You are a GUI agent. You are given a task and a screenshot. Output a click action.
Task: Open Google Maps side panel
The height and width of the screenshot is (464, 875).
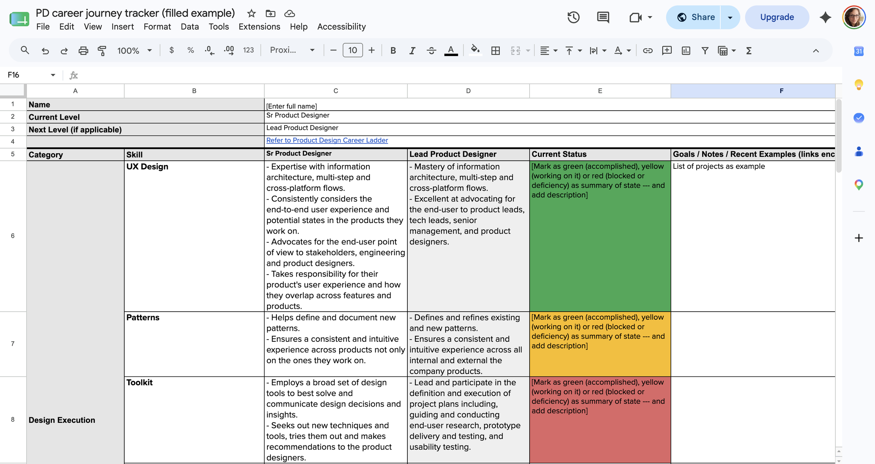tap(859, 185)
